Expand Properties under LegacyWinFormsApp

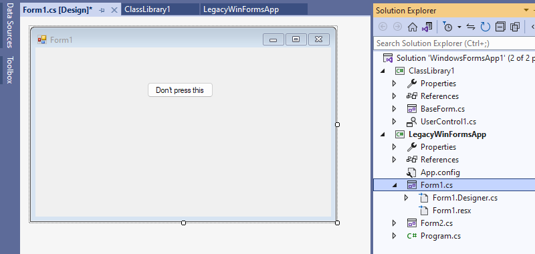tap(395, 147)
